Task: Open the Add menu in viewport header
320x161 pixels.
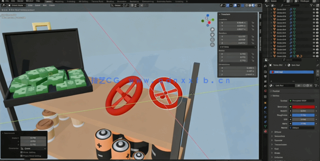Action: (x=45, y=5)
